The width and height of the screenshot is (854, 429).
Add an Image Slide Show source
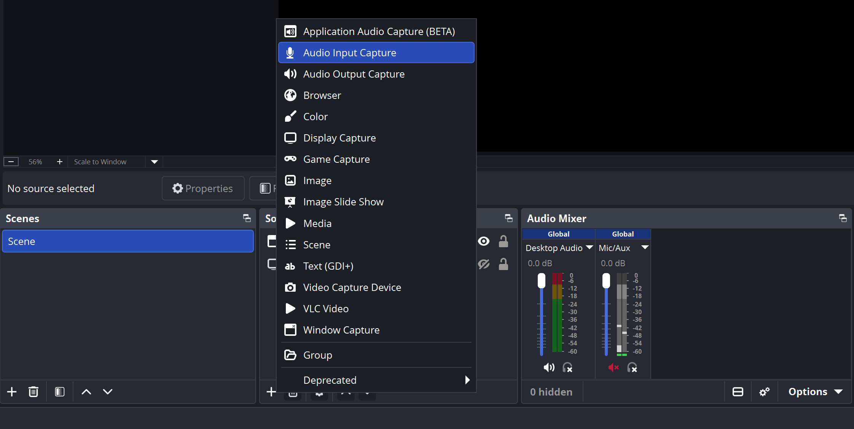376,202
